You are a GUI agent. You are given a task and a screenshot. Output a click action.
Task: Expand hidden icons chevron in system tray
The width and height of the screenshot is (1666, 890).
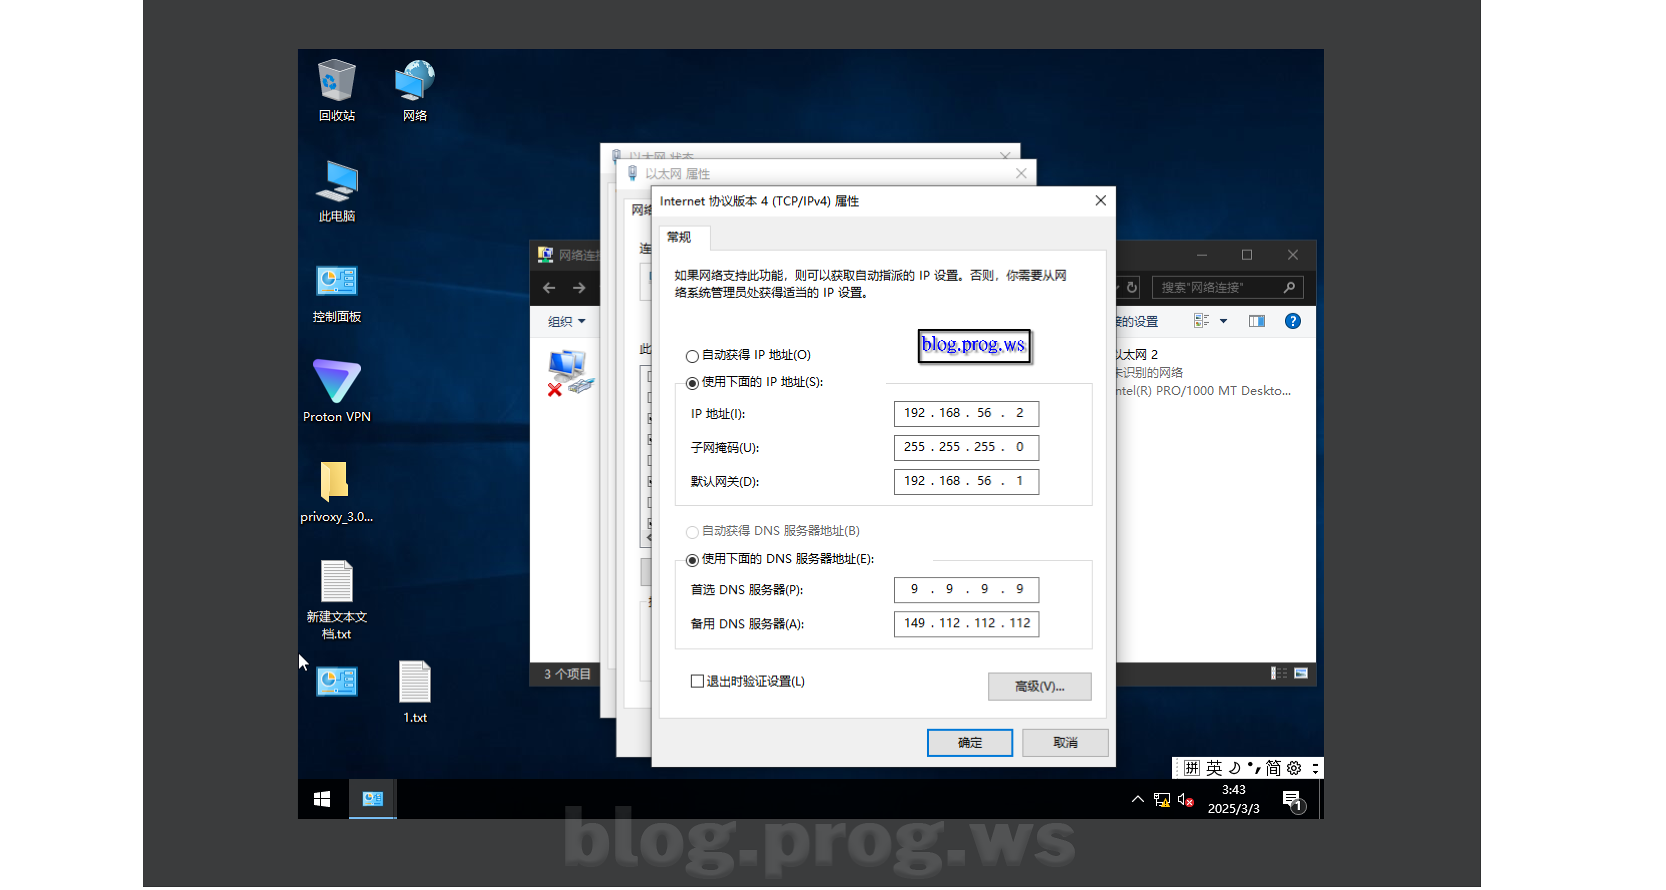(x=1138, y=799)
